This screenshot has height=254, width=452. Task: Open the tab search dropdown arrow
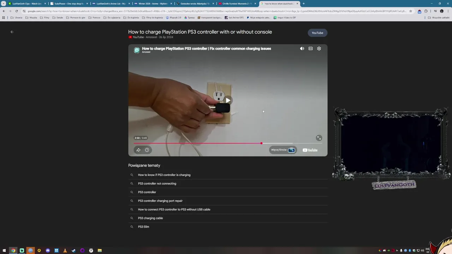(x=4, y=4)
